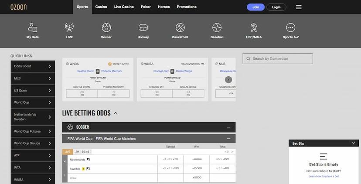Open Learn how to place a bet link

pyautogui.click(x=324, y=177)
